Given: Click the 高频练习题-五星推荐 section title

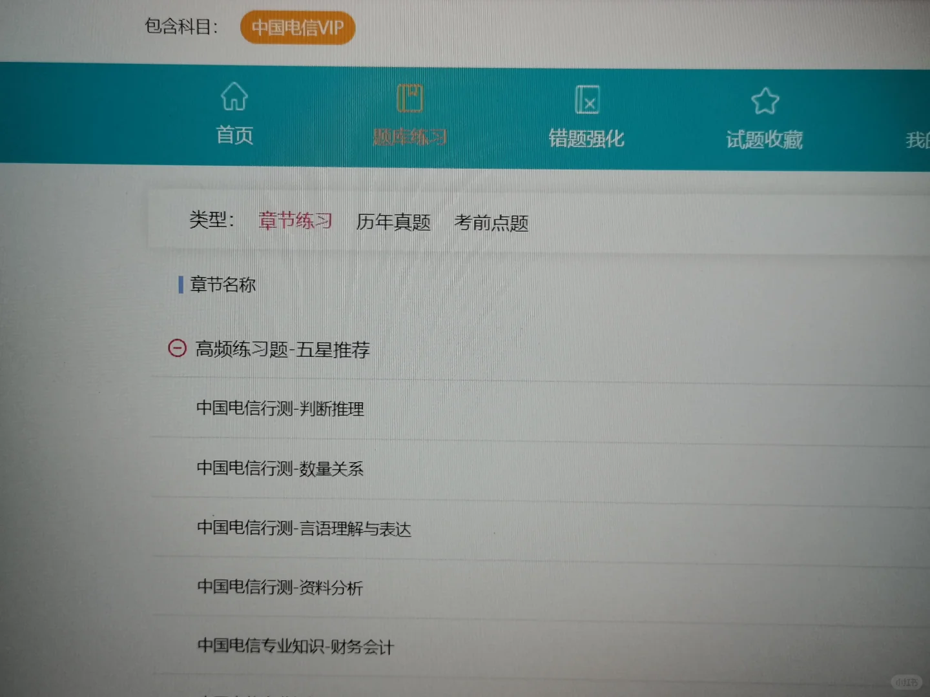Looking at the screenshot, I should pyautogui.click(x=282, y=350).
